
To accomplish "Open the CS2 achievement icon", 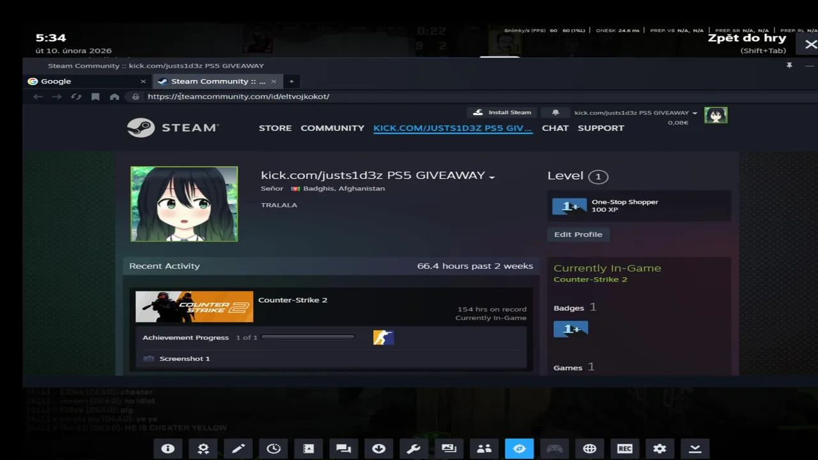I will point(383,337).
